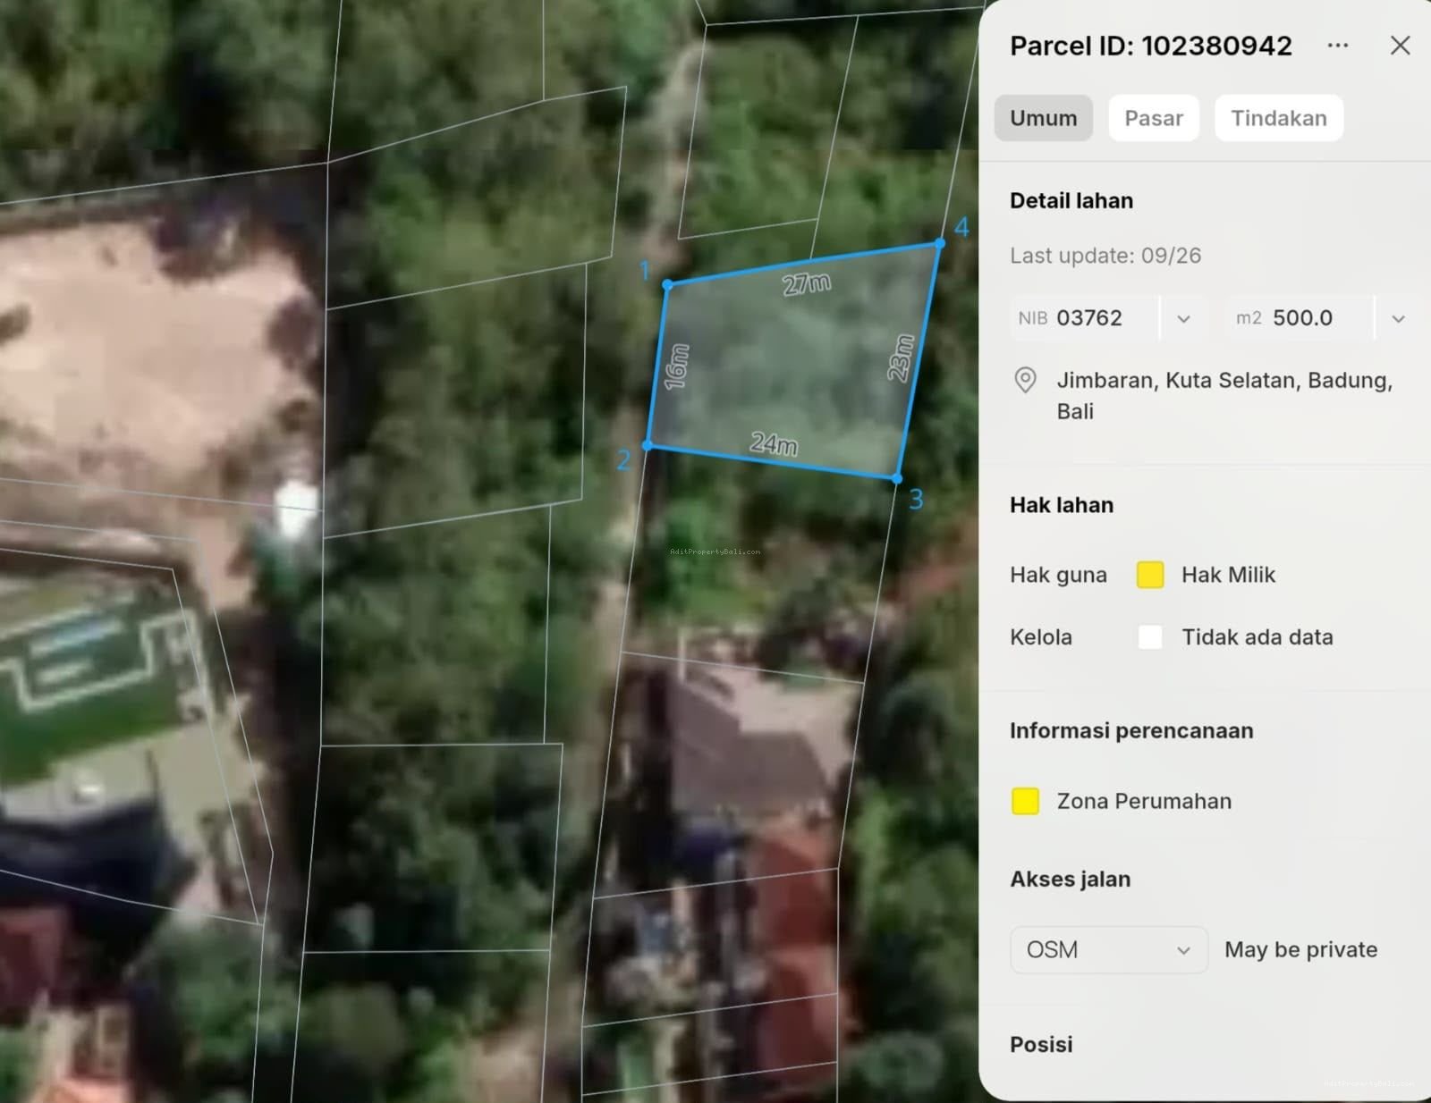Image resolution: width=1431 pixels, height=1103 pixels.
Task: Click the Detail lahan heading
Action: pos(1071,200)
